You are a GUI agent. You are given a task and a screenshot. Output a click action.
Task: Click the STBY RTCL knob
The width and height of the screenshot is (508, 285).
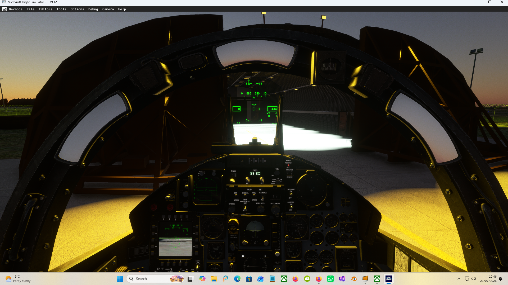(x=261, y=209)
